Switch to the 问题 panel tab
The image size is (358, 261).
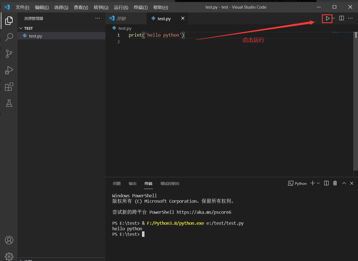[x=117, y=183]
